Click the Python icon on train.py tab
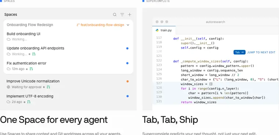This screenshot has width=279, height=135. [157, 30]
